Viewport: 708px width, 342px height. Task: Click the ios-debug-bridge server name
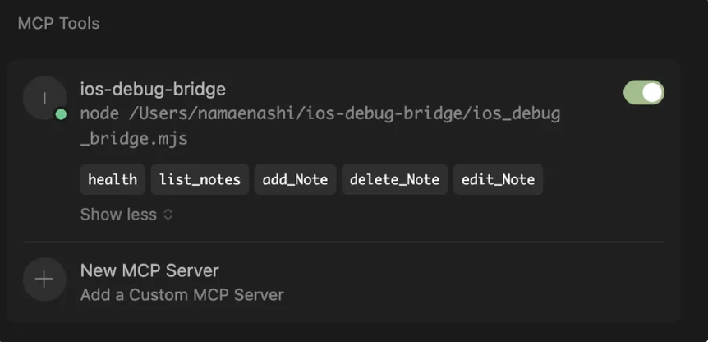pyautogui.click(x=153, y=90)
